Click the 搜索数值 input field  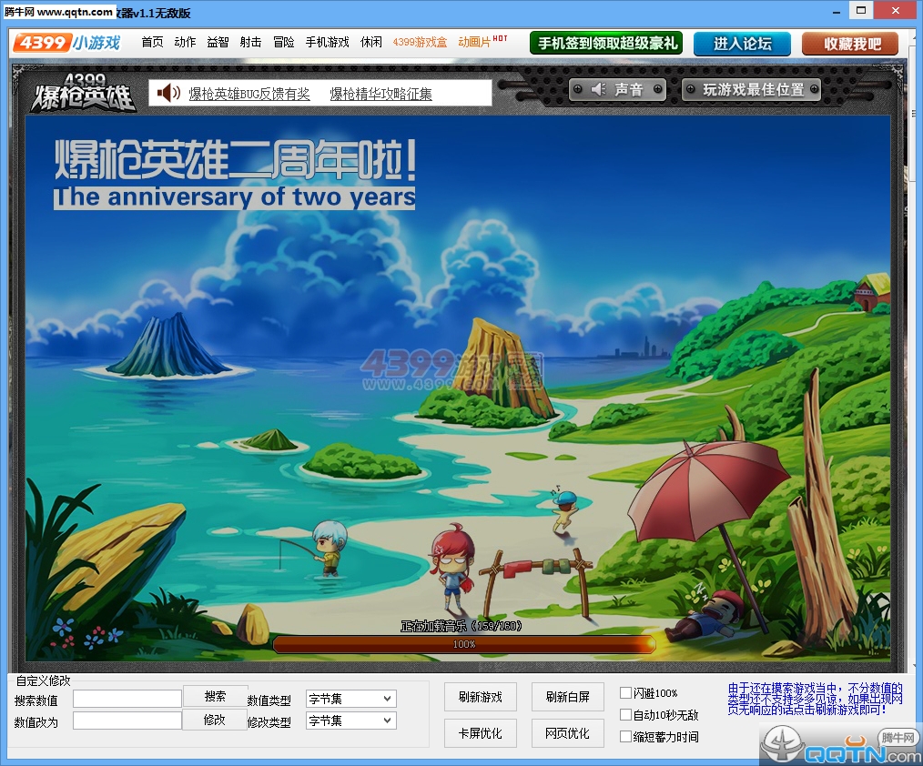click(127, 699)
